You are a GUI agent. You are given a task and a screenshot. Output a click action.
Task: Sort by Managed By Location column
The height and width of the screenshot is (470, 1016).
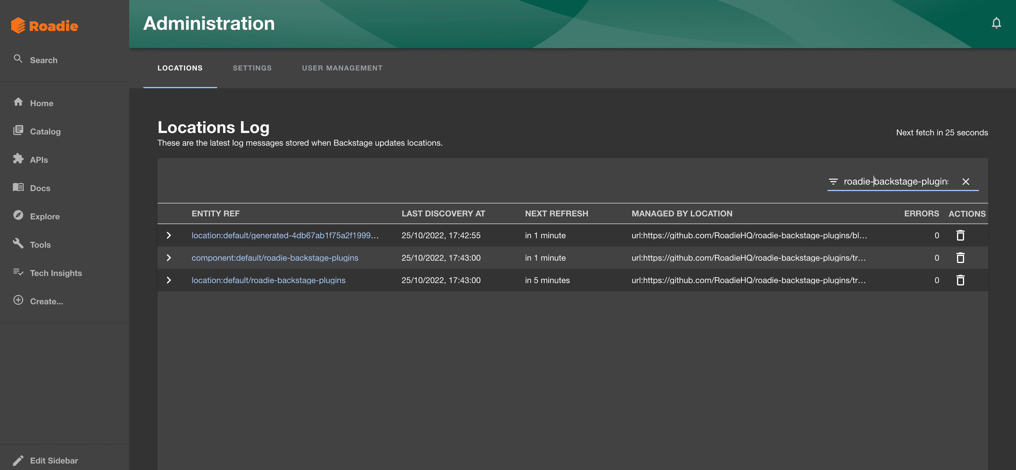[x=681, y=214]
